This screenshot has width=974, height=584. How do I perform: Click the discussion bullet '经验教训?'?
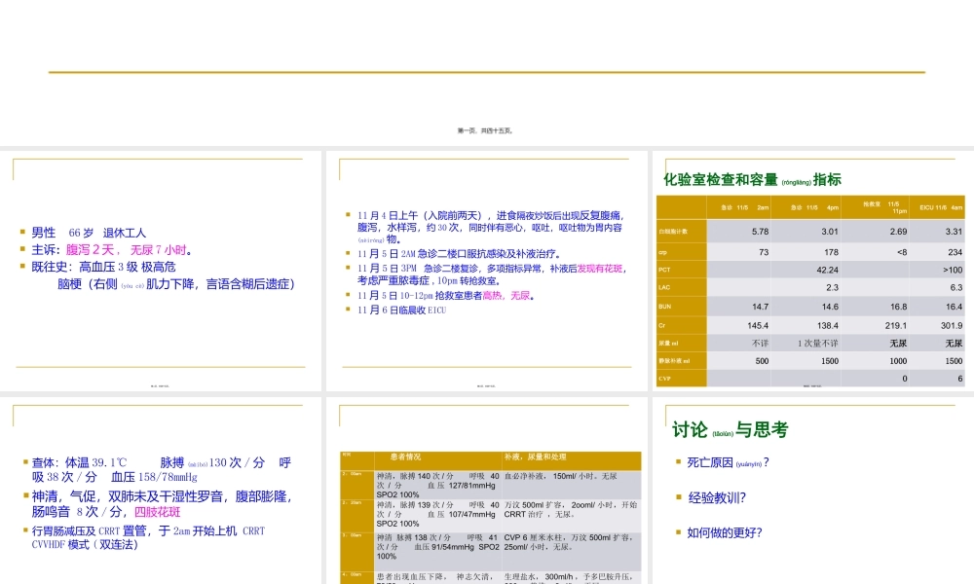click(717, 497)
